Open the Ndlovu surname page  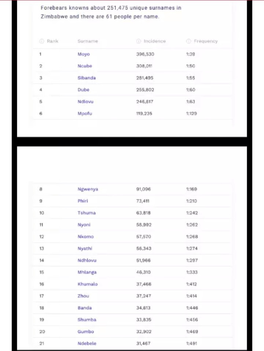85,102
